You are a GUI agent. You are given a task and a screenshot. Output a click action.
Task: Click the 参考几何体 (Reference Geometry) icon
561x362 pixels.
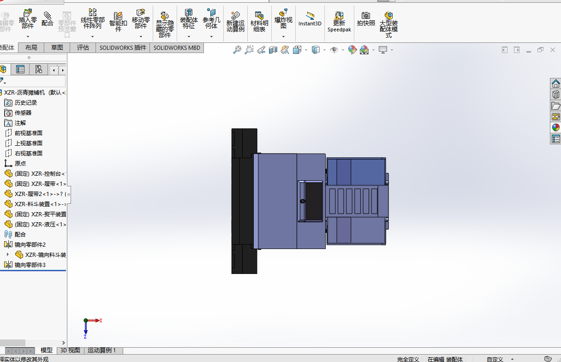click(211, 12)
